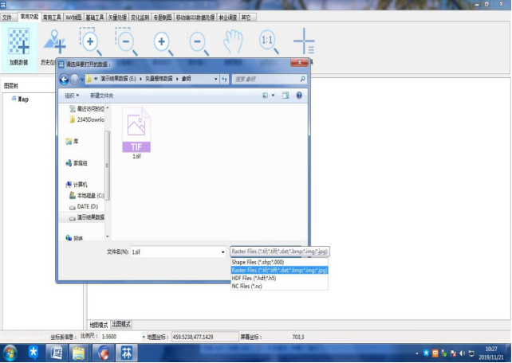Open the 组织 (Organize) dropdown menu

click(x=73, y=95)
